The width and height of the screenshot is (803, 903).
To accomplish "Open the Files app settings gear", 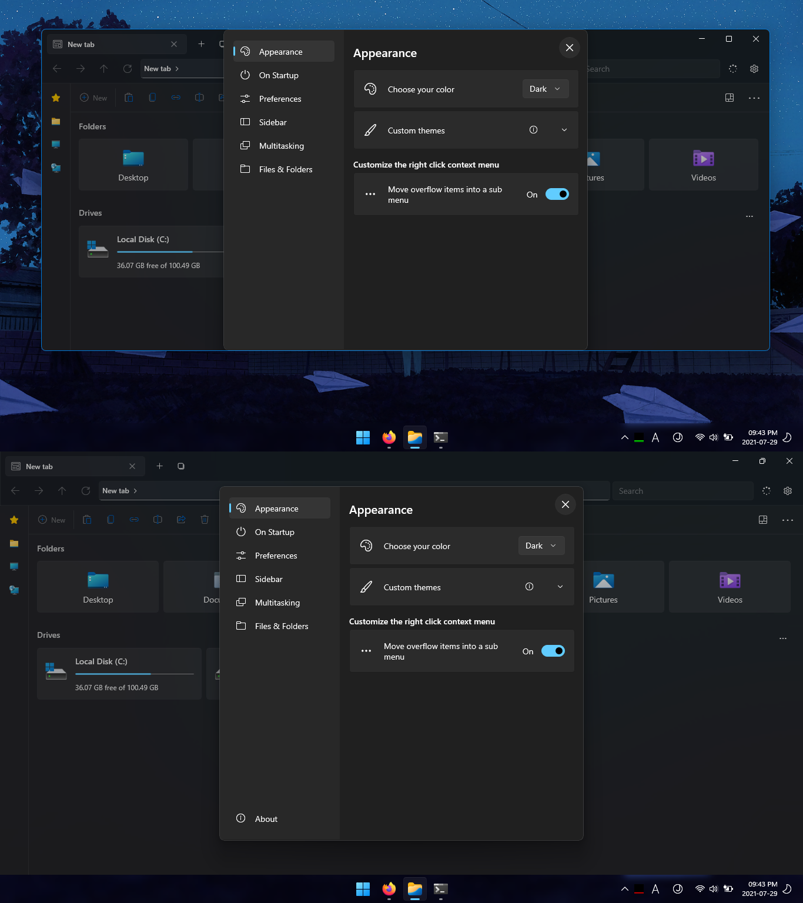I will (788, 490).
